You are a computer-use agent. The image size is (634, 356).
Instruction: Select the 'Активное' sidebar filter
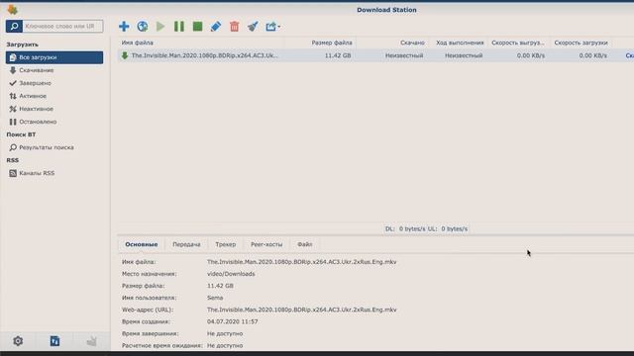[x=33, y=96]
